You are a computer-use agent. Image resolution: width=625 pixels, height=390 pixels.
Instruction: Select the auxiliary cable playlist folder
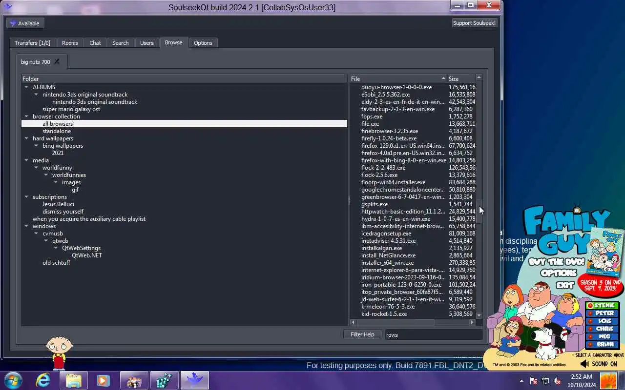click(x=89, y=219)
